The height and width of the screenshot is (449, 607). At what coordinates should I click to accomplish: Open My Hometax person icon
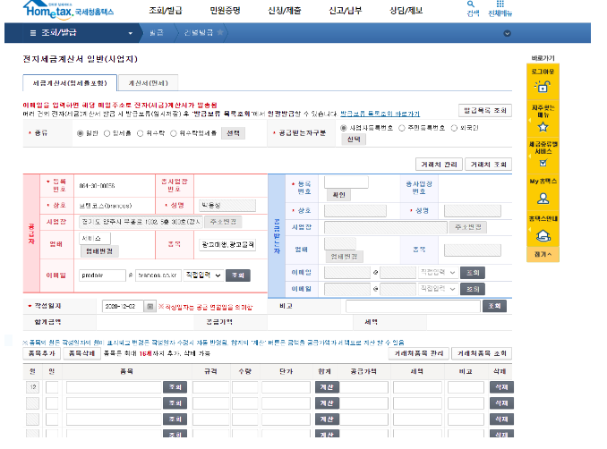tap(543, 199)
